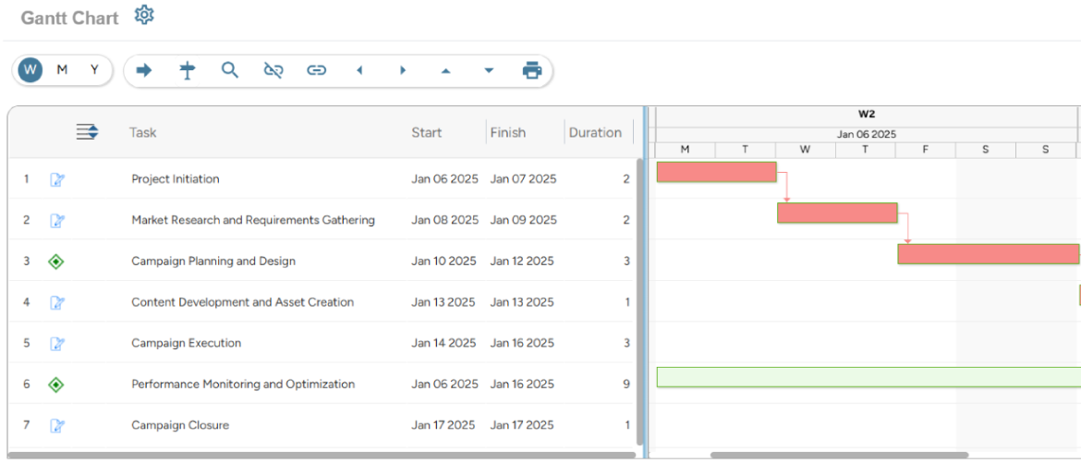
Task: Select the Project Initiation task name
Action: (x=176, y=179)
